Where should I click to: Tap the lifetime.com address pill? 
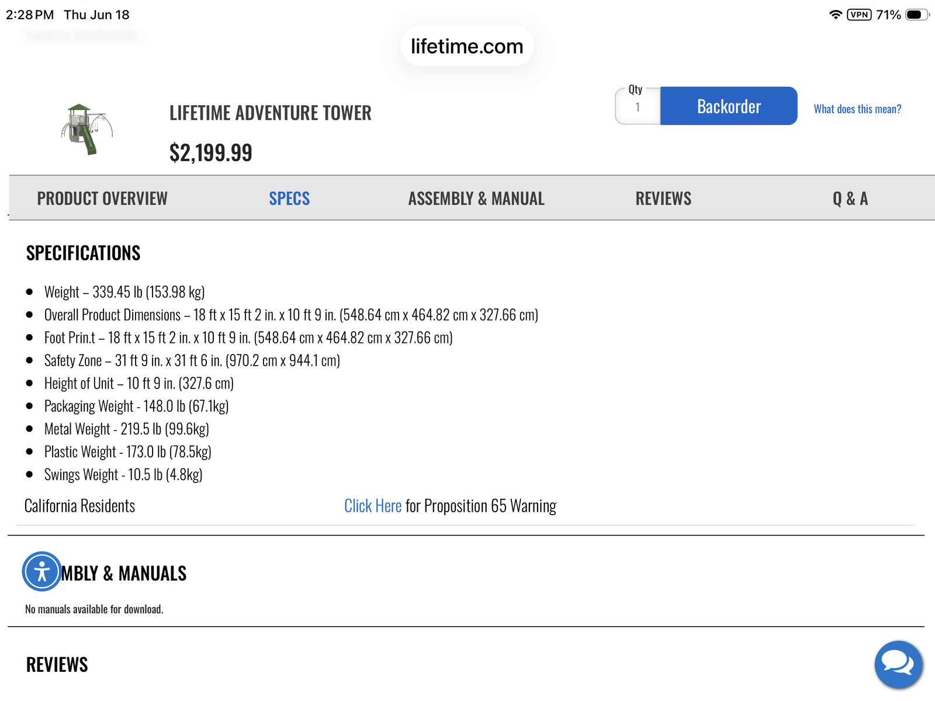click(467, 46)
